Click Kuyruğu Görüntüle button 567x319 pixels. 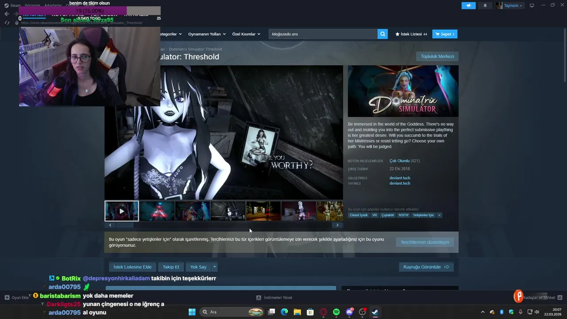pyautogui.click(x=426, y=267)
